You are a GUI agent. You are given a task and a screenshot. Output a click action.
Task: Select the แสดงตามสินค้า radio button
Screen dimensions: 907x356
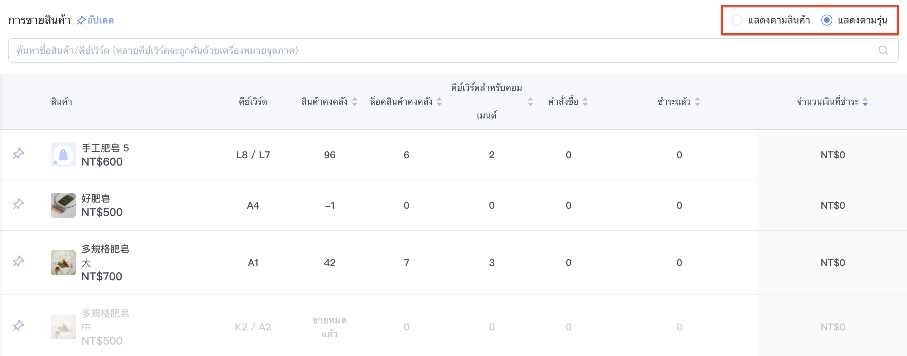(737, 20)
